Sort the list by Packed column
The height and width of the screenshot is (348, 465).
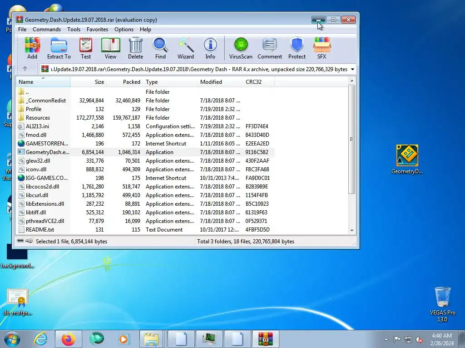[x=125, y=82]
